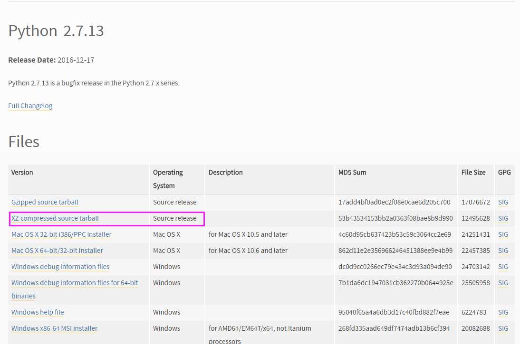Open Mac OS X 32-bit i386/PPC installer link
520x344 pixels.
[61, 234]
